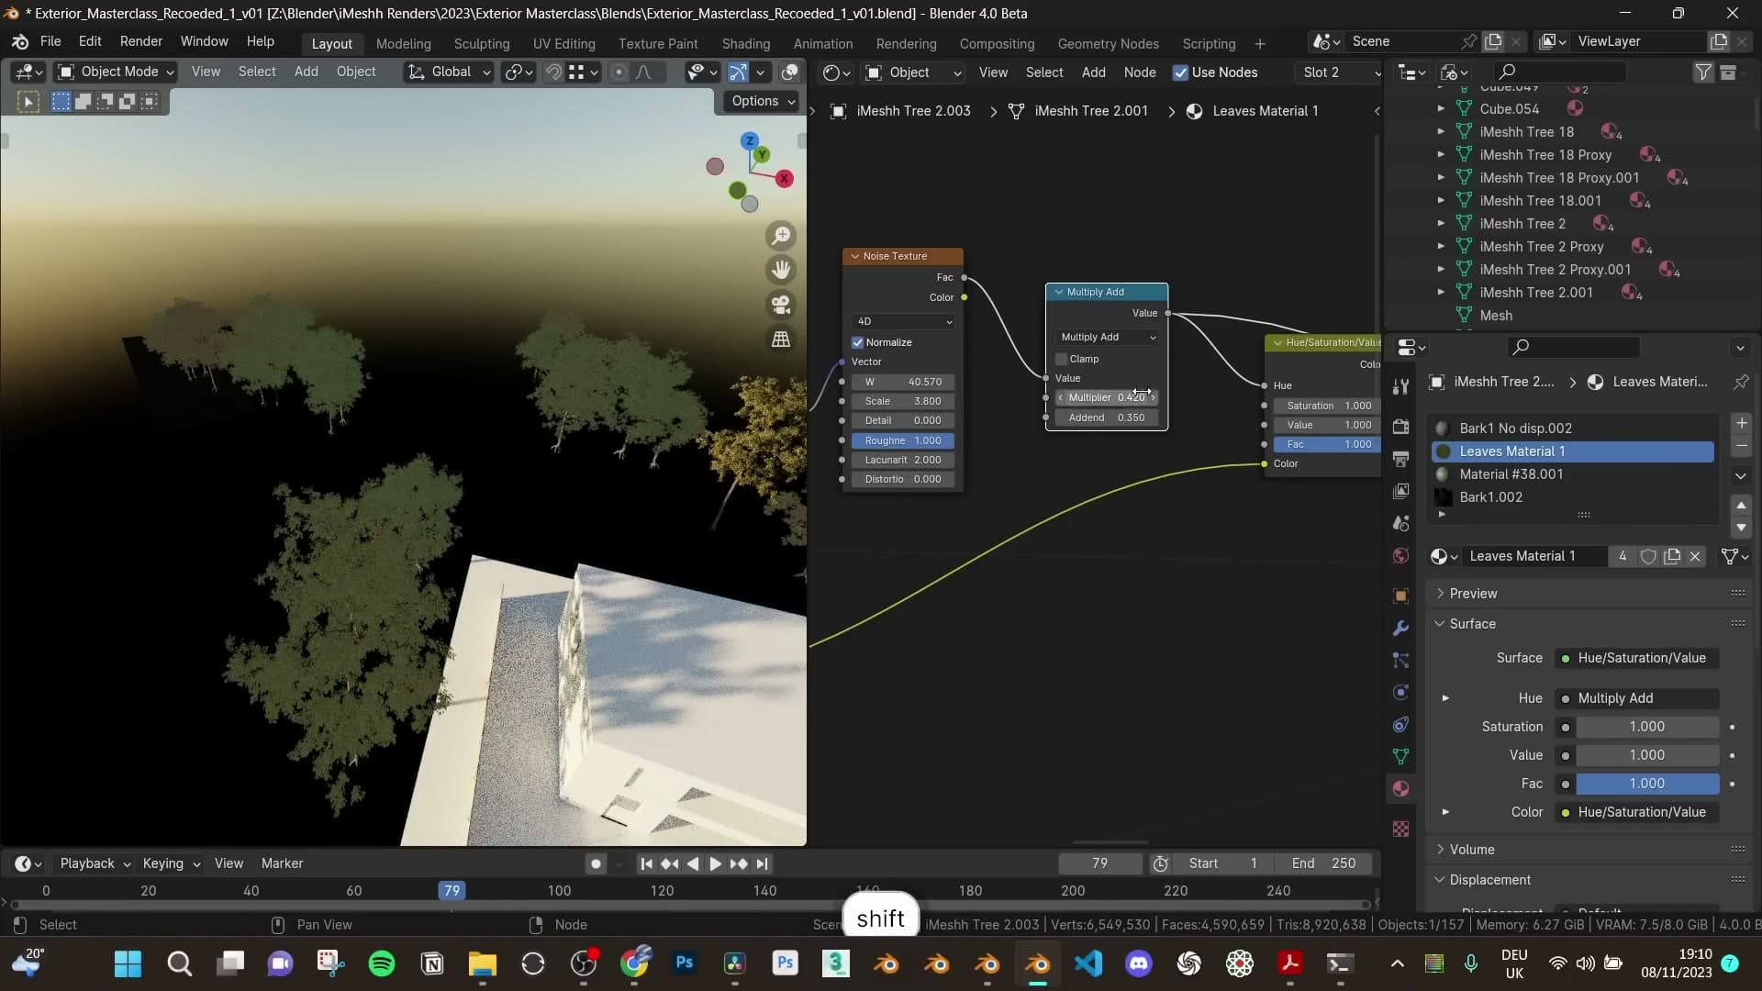The image size is (1762, 991).
Task: Remove material slot with the minus button
Action: [1741, 445]
